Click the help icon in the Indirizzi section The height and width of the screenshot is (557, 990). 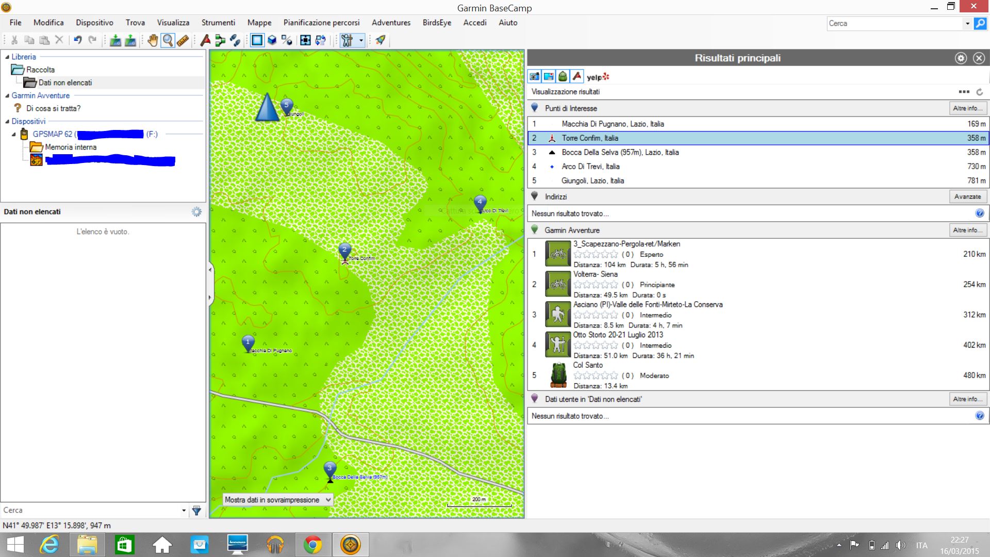(980, 214)
